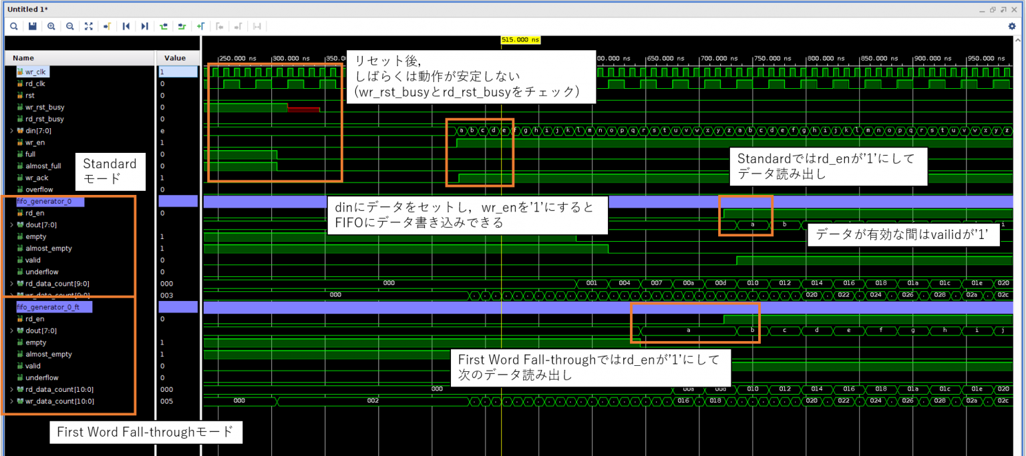Image resolution: width=1026 pixels, height=456 pixels.
Task: Go to the next transition
Action: pos(182,26)
